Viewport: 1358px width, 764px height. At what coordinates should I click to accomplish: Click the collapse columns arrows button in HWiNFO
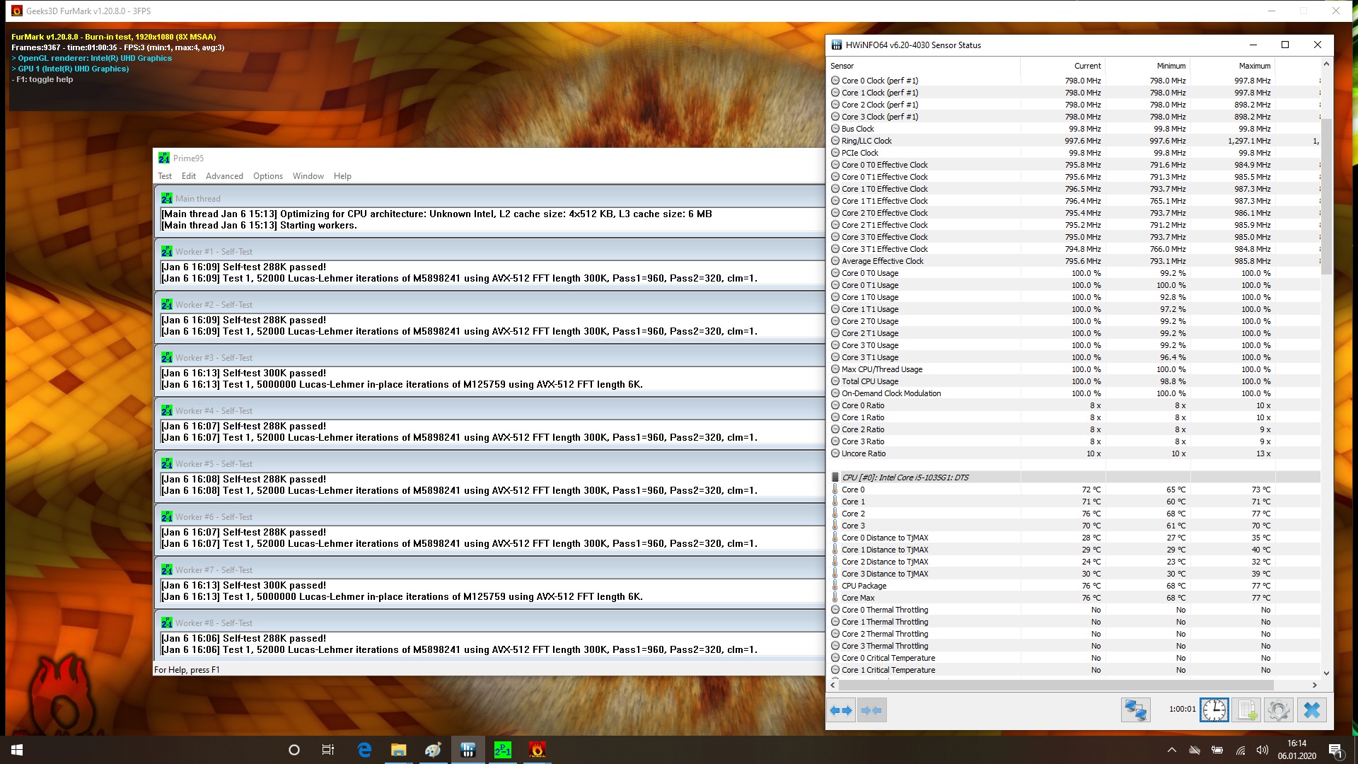click(871, 710)
